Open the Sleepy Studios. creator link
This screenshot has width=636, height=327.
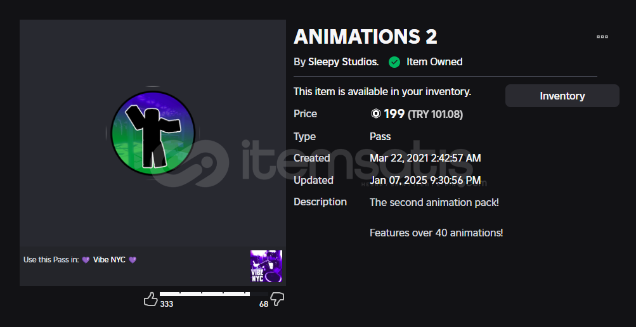coord(344,62)
